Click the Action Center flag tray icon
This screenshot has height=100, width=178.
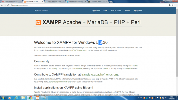[x=158, y=98]
